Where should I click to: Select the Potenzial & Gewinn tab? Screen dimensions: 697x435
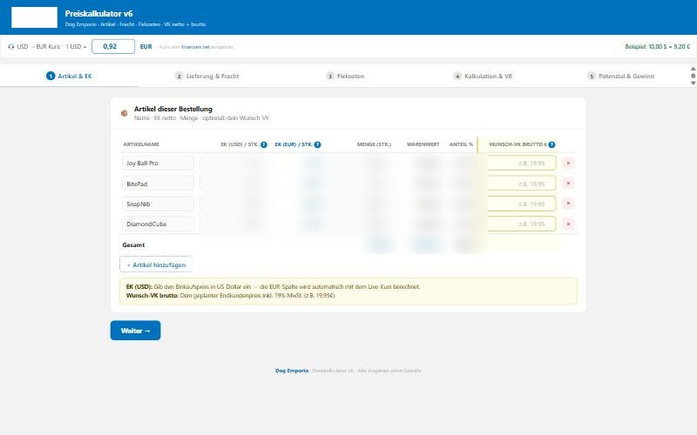coord(620,76)
